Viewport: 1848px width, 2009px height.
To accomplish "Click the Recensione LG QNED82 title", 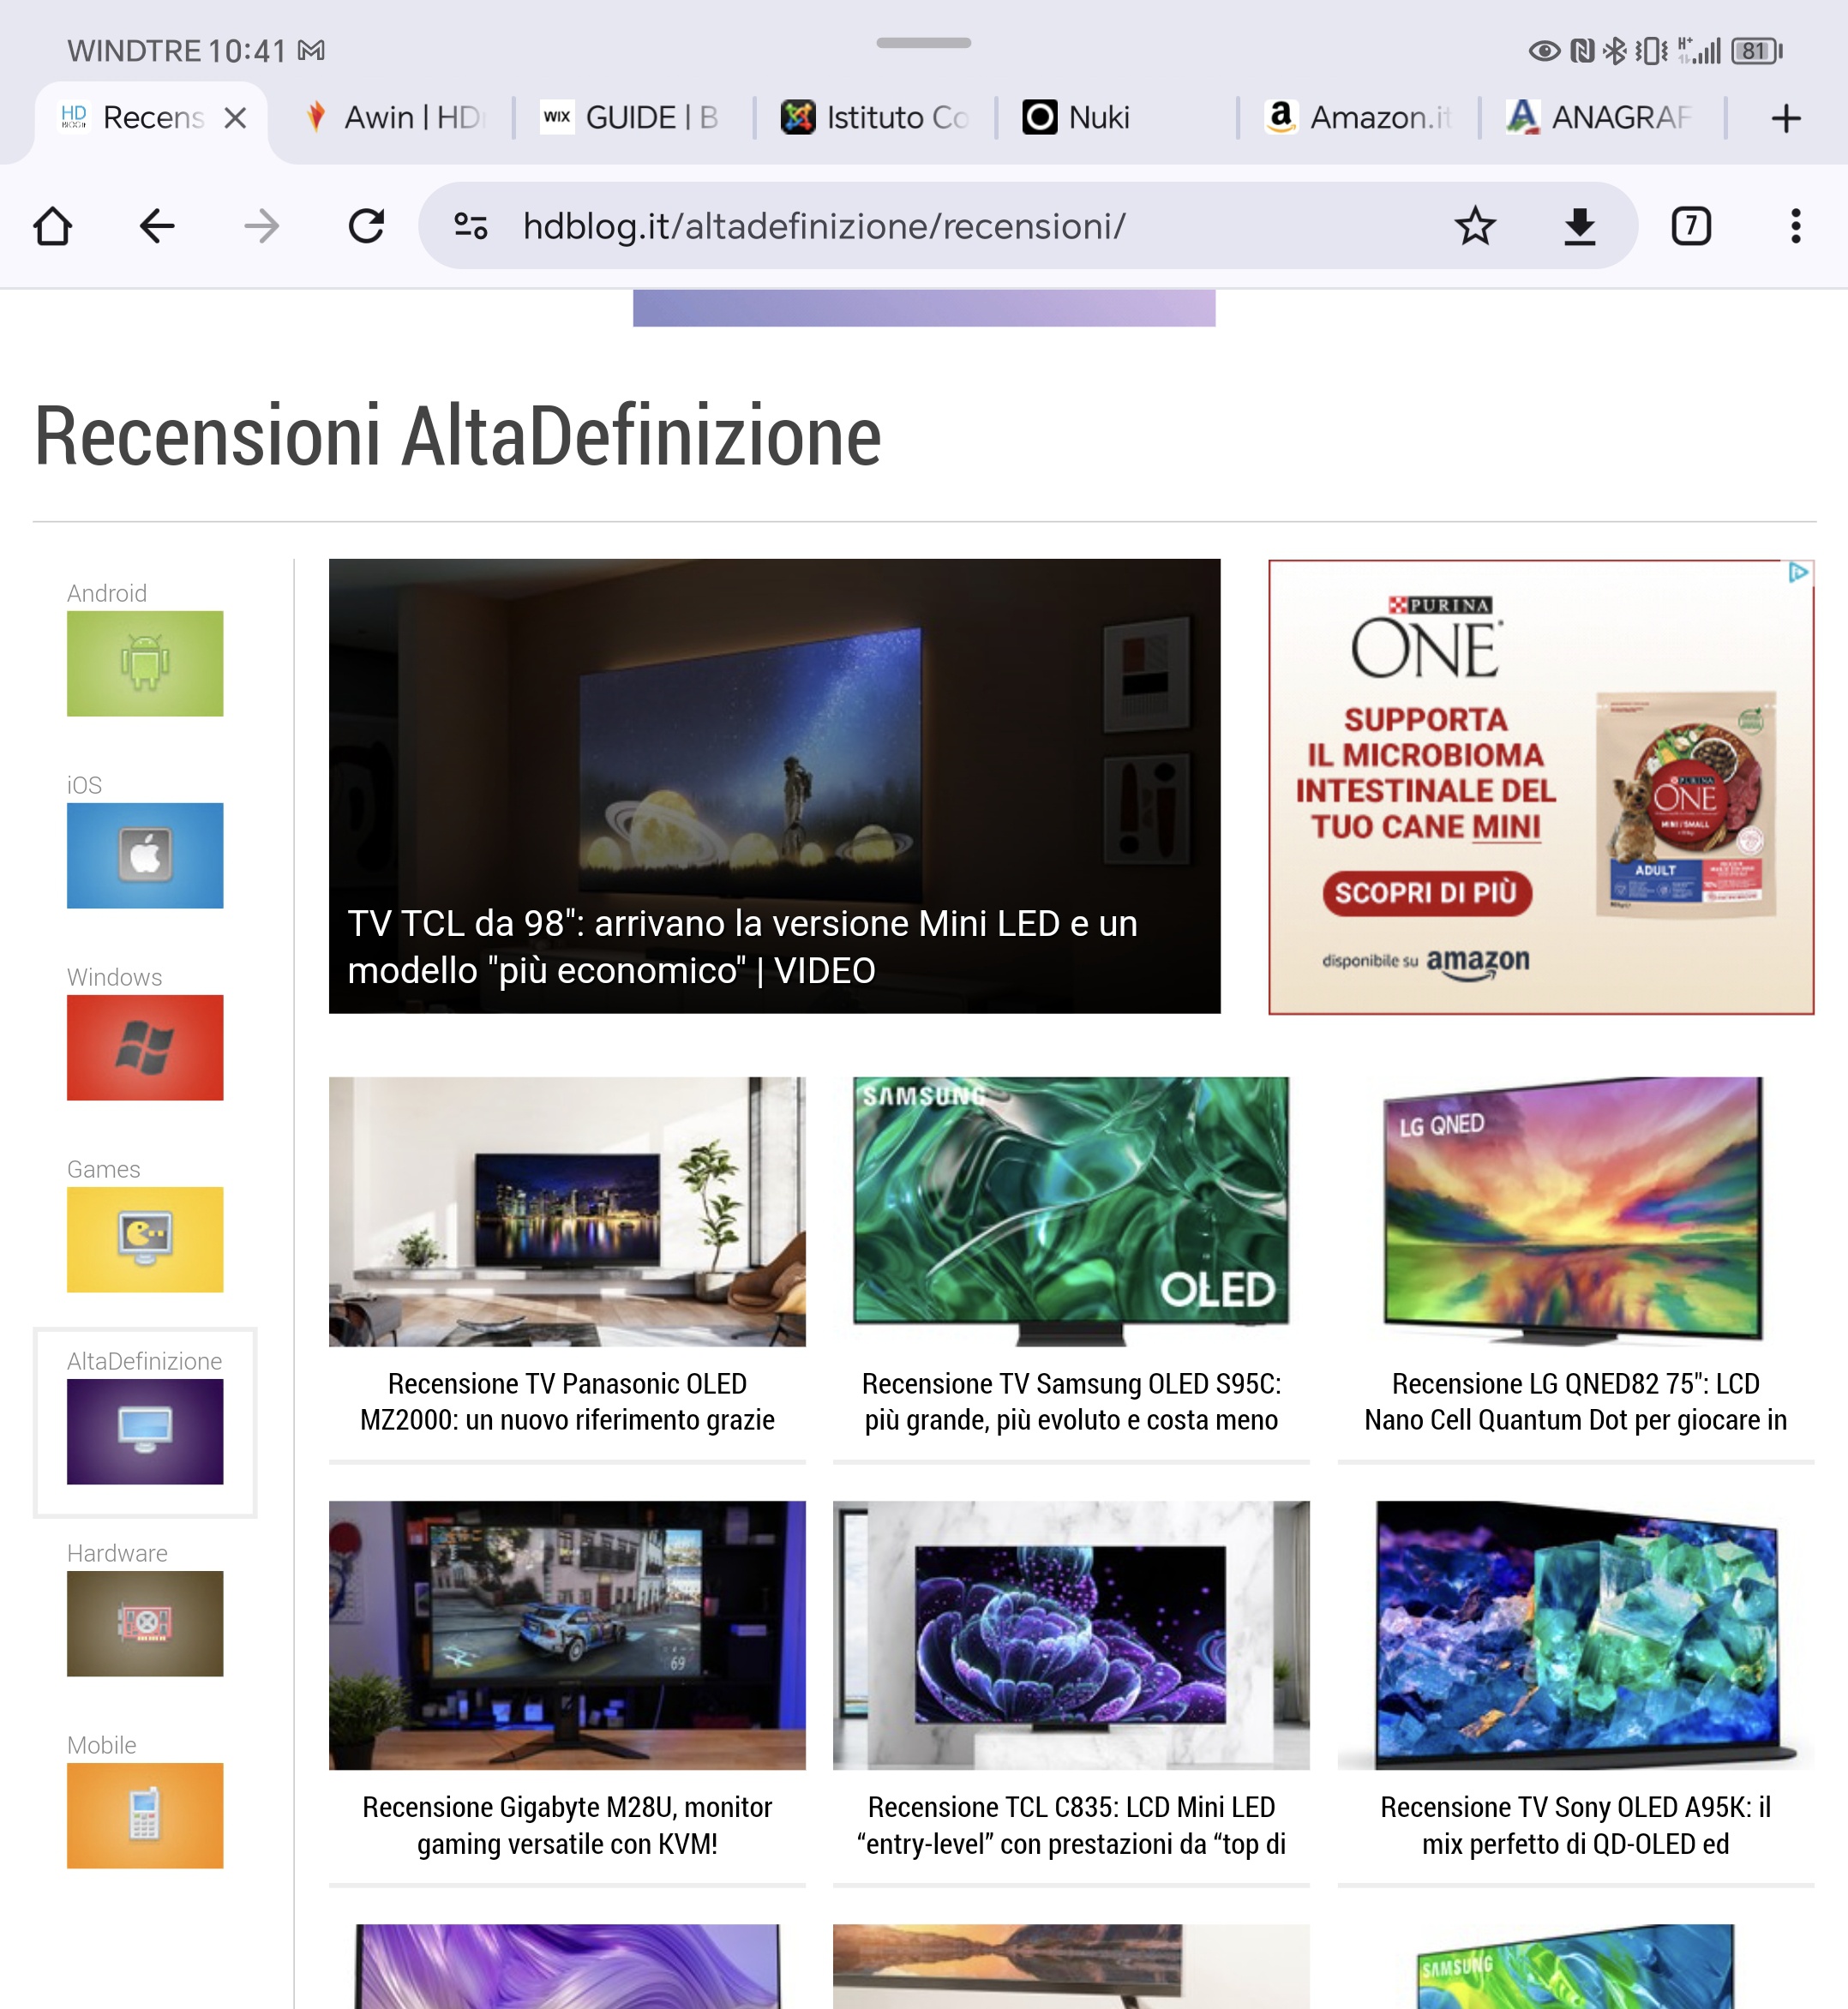I will [x=1576, y=1402].
